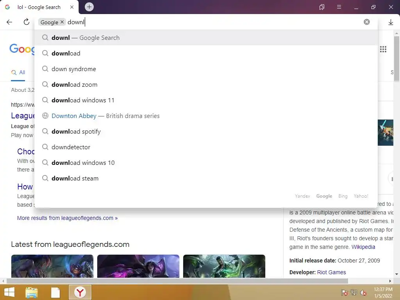Viewport: 400px width, 300px height.
Task: Select the 'All' search results tab
Action: point(18,72)
